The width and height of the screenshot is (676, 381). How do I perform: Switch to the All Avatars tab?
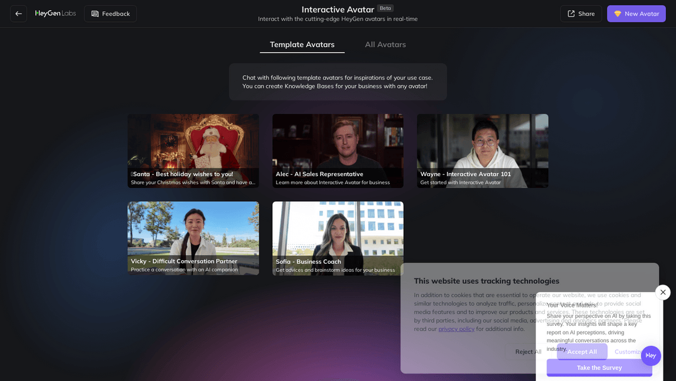coord(386,44)
